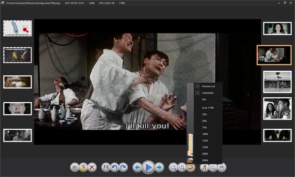The height and width of the screenshot is (177, 295).
Task: Click the 576 x 320 x 24 dimensions text
Action: tap(106, 3)
